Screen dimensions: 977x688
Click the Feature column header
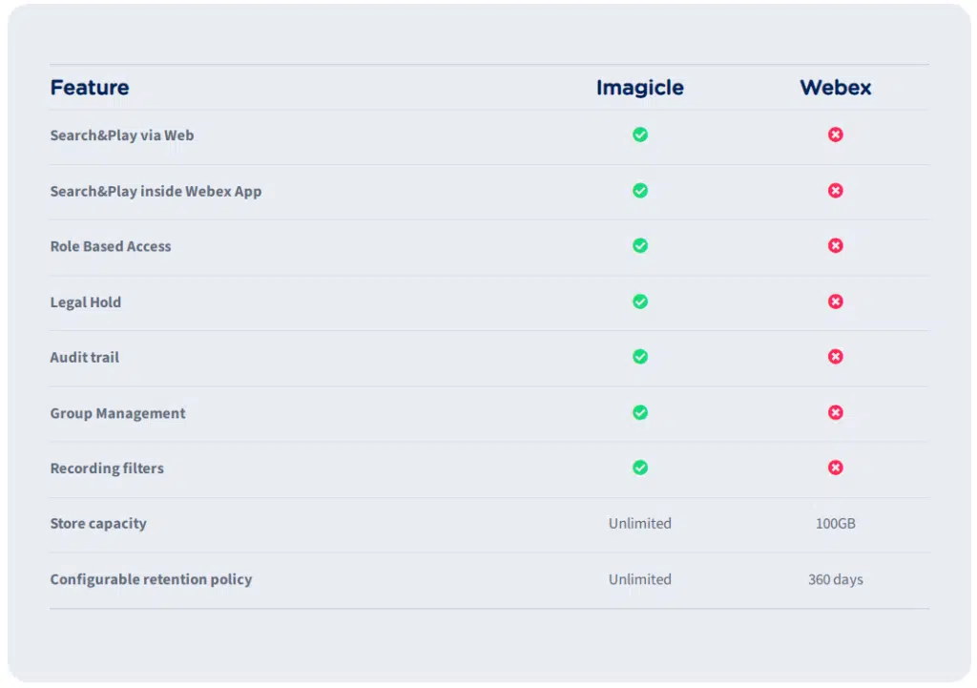tap(90, 88)
